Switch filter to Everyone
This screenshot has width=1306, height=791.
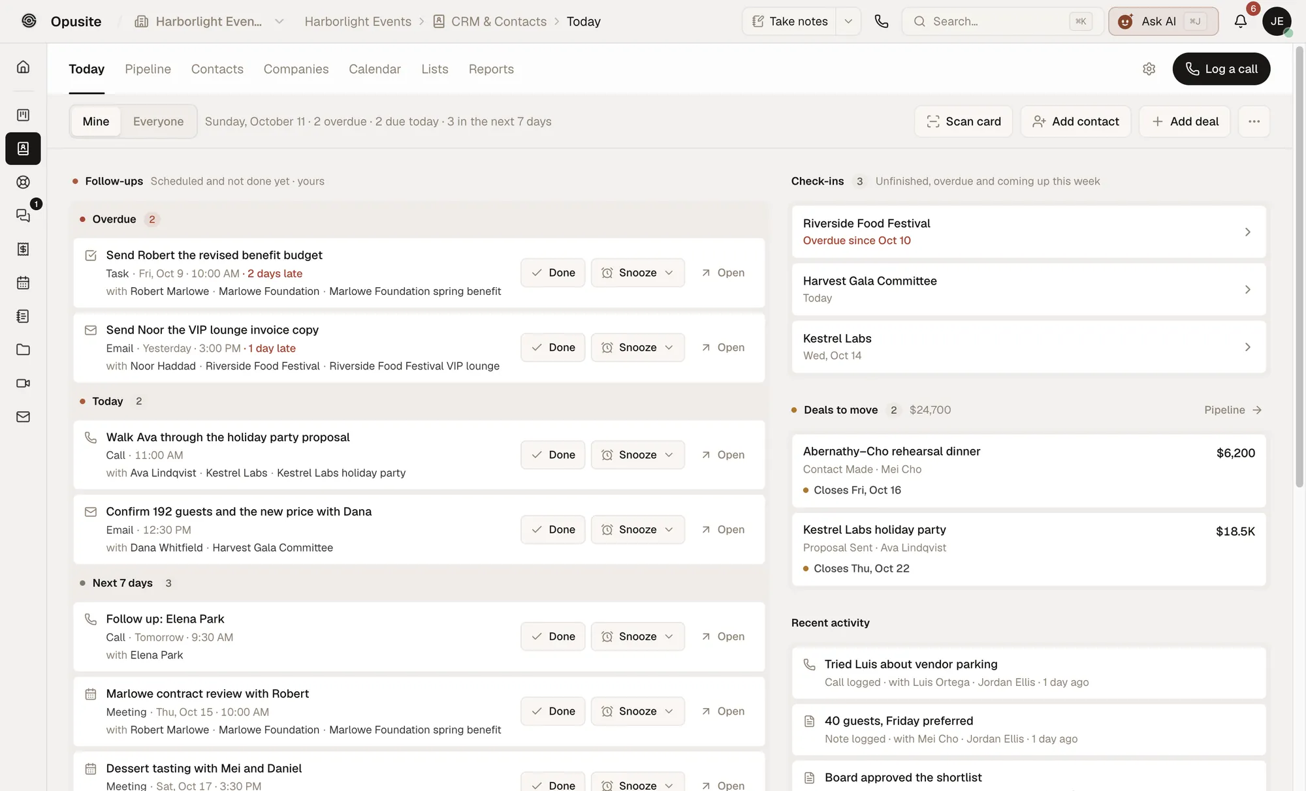158,121
